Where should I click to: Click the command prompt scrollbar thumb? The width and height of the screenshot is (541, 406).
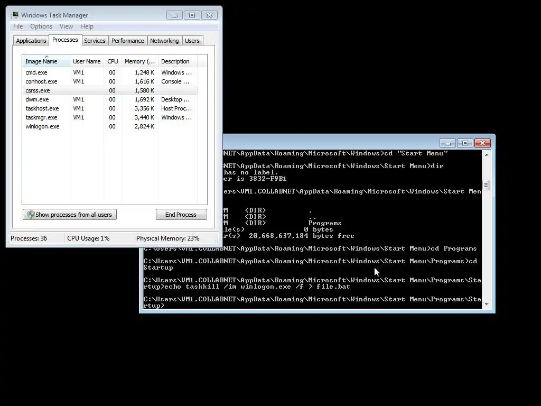[487, 185]
